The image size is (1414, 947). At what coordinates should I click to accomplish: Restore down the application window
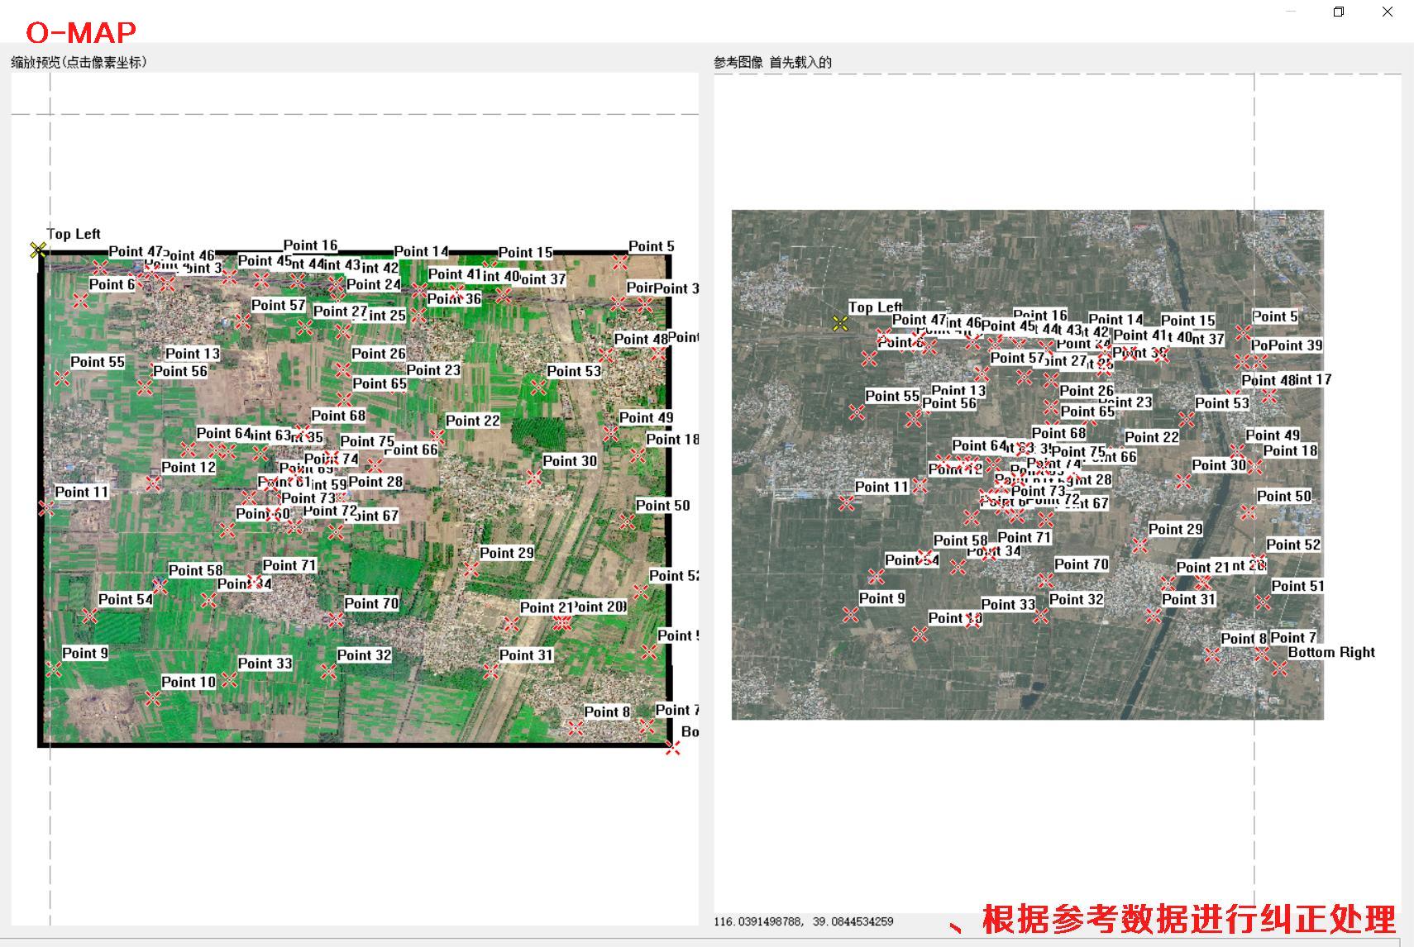(x=1339, y=12)
